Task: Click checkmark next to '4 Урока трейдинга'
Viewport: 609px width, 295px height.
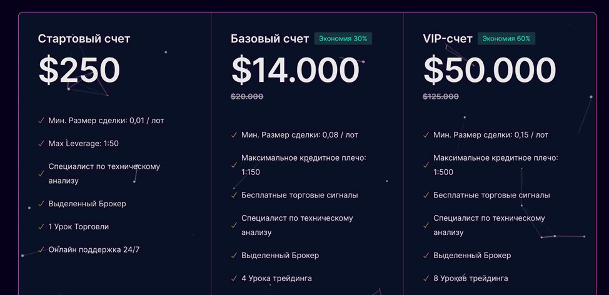Action: click(x=234, y=278)
